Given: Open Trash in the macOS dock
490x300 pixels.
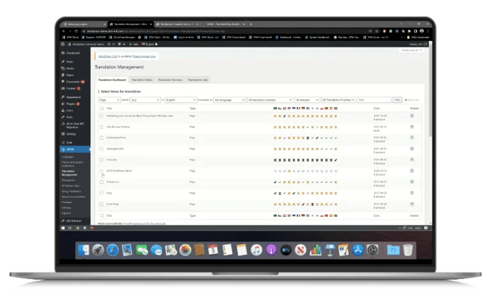Looking at the screenshot, I should [408, 250].
